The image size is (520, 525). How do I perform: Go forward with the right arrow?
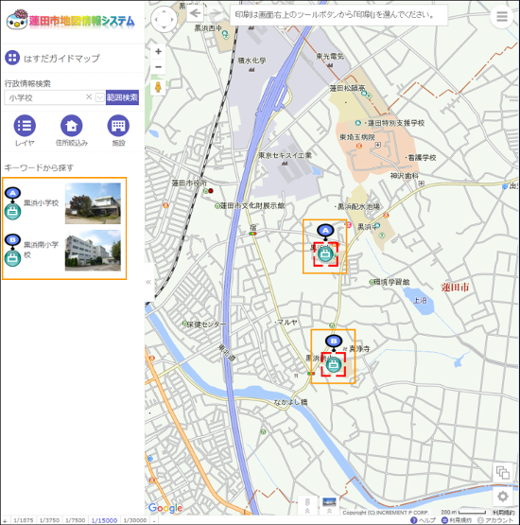click(x=216, y=13)
